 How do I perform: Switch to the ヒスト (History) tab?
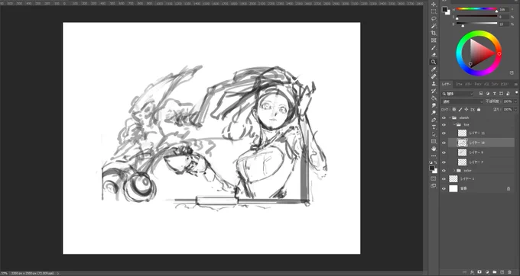coord(504,85)
